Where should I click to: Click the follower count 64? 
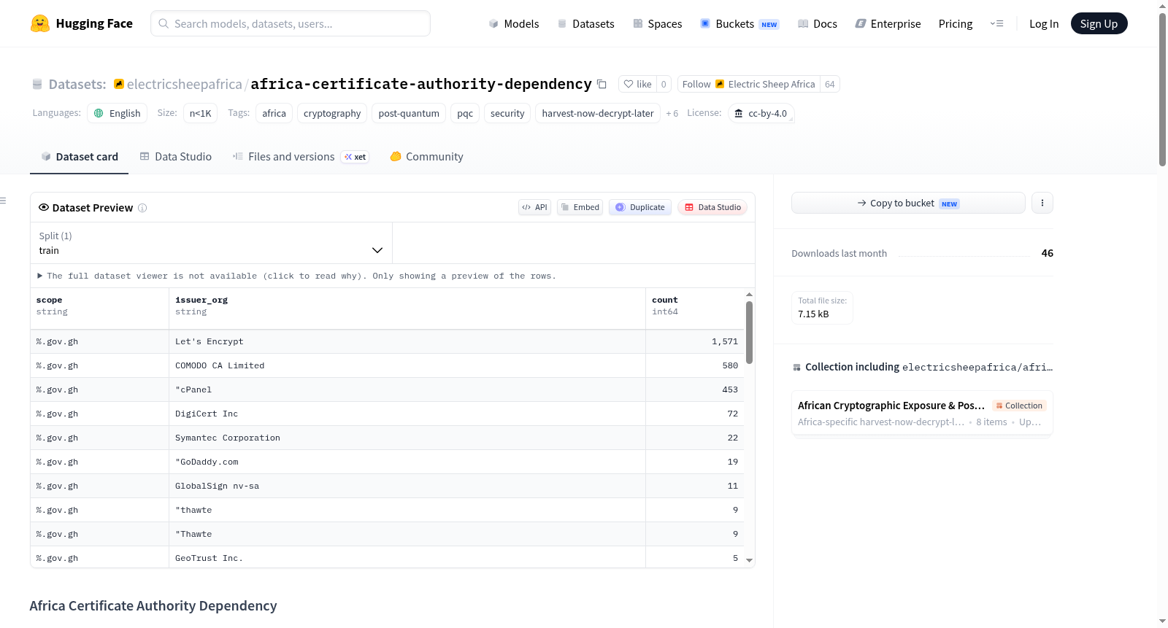click(830, 84)
